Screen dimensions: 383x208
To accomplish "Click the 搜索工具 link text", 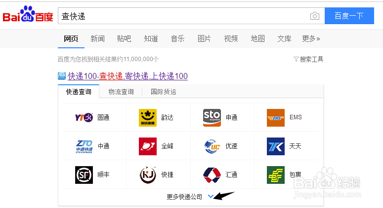I will click(x=311, y=59).
